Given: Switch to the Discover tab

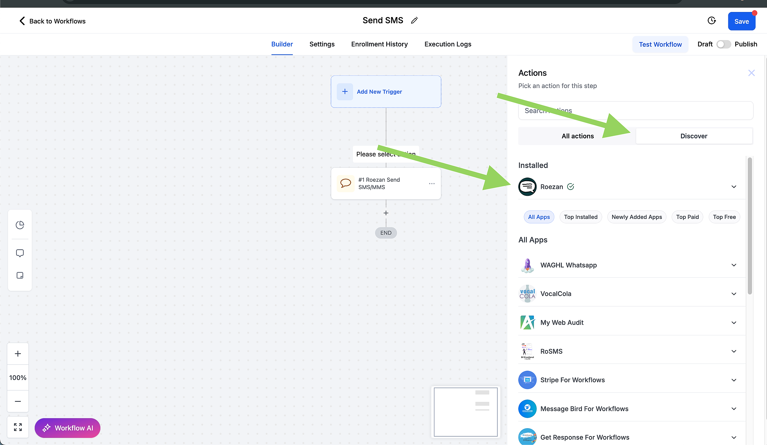Looking at the screenshot, I should [694, 136].
